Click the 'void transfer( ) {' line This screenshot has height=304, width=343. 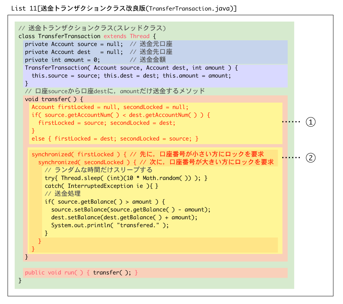(54, 99)
